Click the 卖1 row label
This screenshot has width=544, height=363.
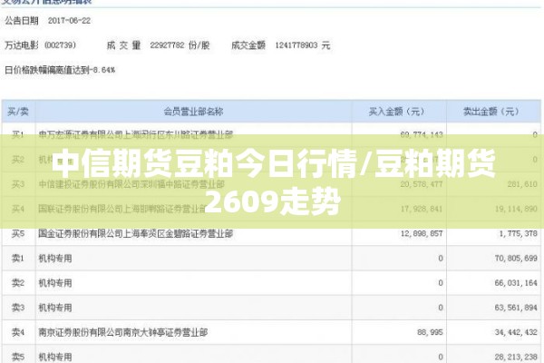point(18,258)
